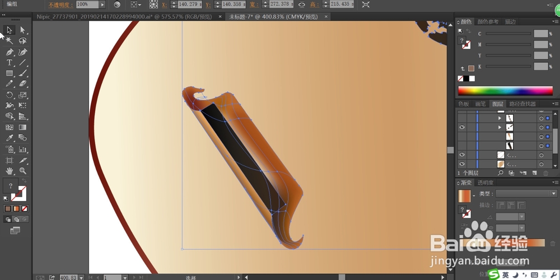Click the Change Screen Mode icon
Screen dimensions: 560x280
[x=15, y=230]
